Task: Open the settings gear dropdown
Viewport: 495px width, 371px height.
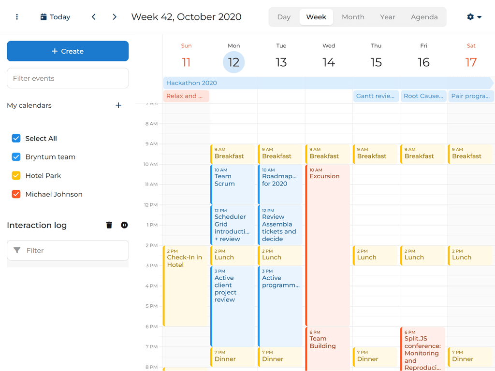Action: 473,16
